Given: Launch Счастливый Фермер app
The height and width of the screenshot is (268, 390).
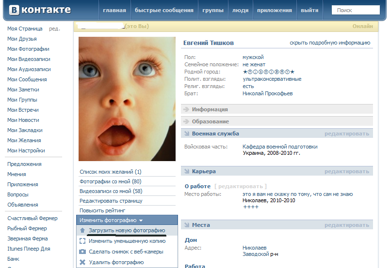Looking at the screenshot, I should click(32, 218).
